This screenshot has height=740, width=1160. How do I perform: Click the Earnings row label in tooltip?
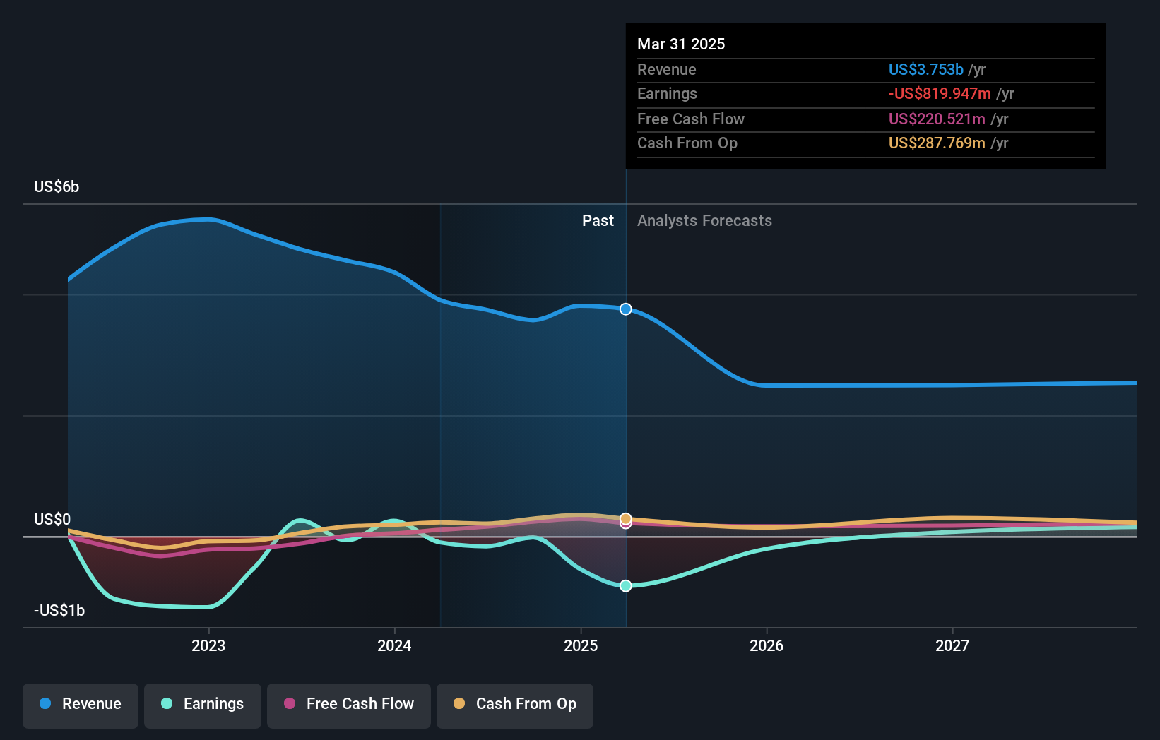point(667,93)
